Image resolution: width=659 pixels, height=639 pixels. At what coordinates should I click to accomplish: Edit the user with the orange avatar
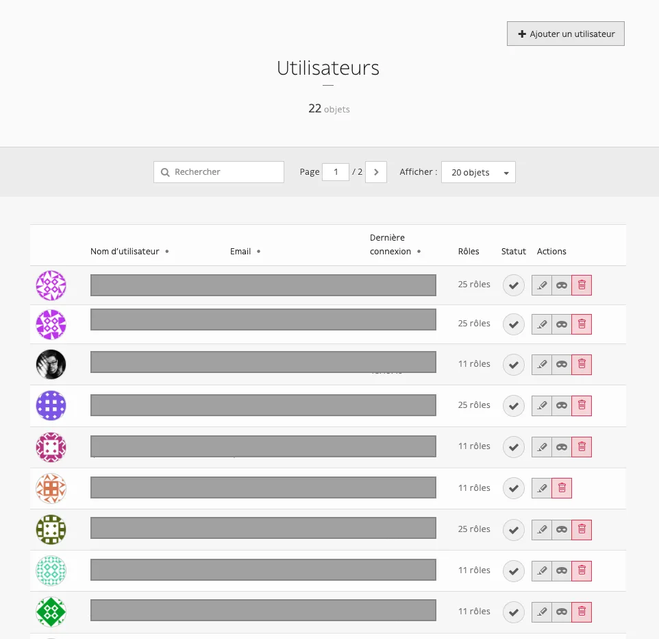541,488
